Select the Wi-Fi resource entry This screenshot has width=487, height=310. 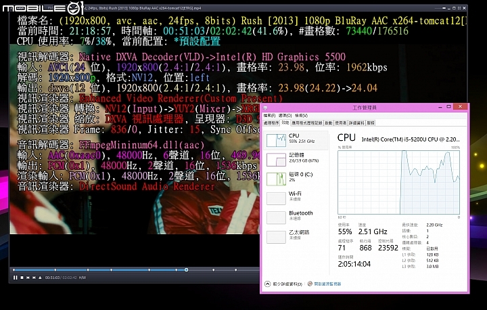tap(296, 198)
